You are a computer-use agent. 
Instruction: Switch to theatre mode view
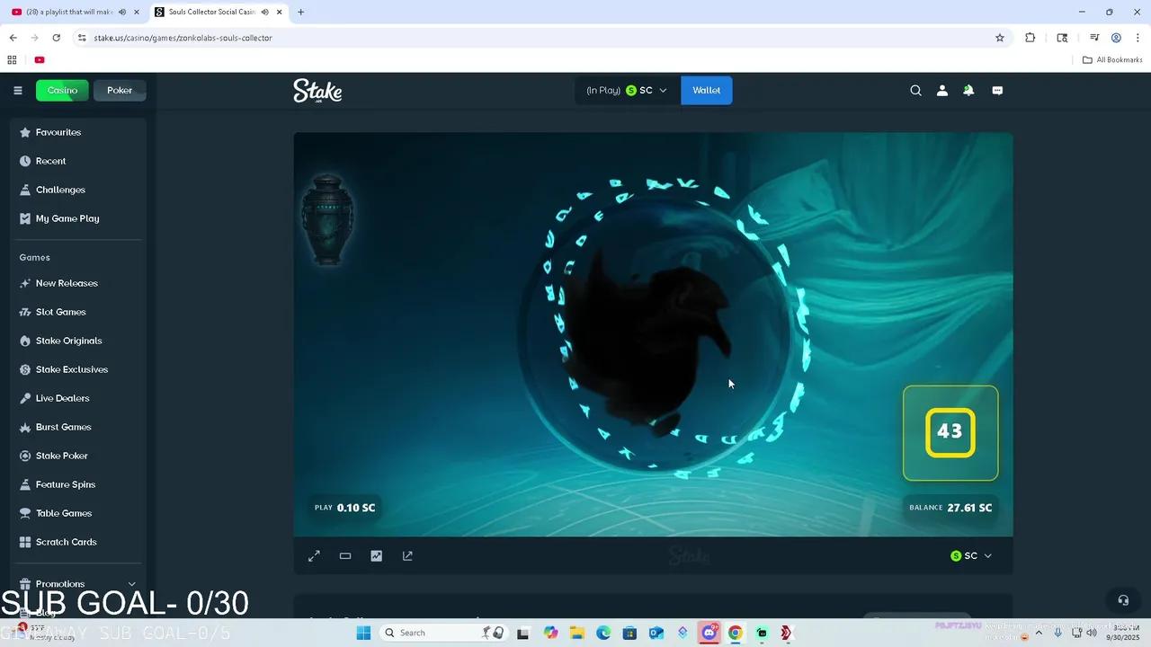tap(345, 556)
